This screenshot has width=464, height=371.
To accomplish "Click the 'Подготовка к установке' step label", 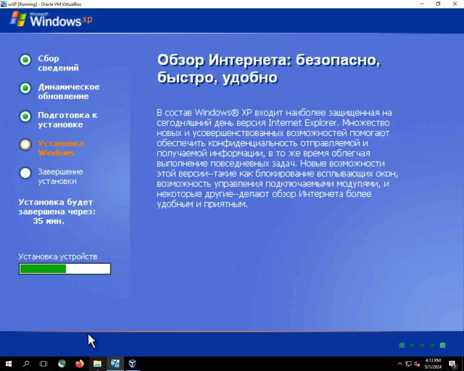I will click(67, 120).
